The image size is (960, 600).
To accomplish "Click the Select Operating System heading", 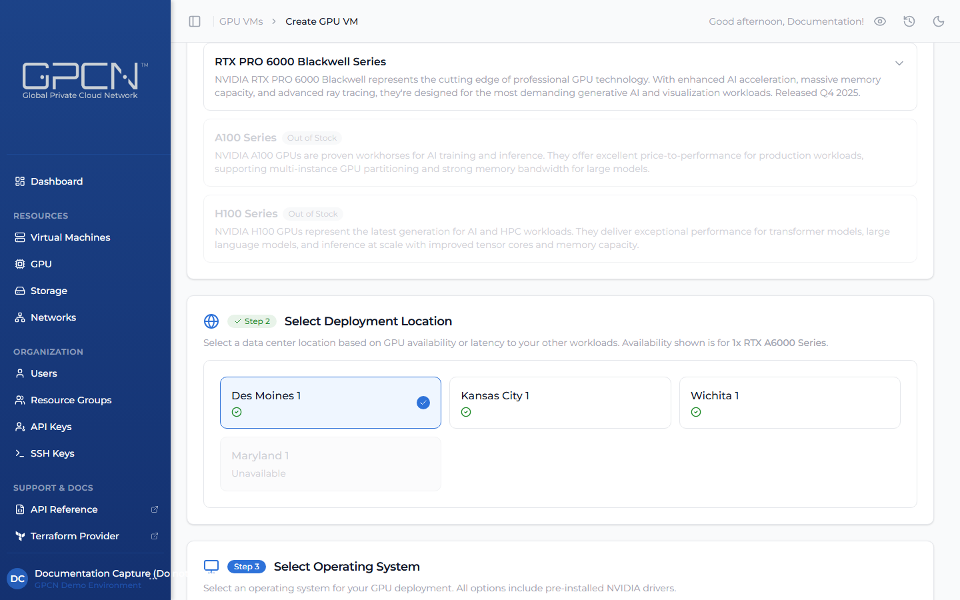I will [347, 567].
